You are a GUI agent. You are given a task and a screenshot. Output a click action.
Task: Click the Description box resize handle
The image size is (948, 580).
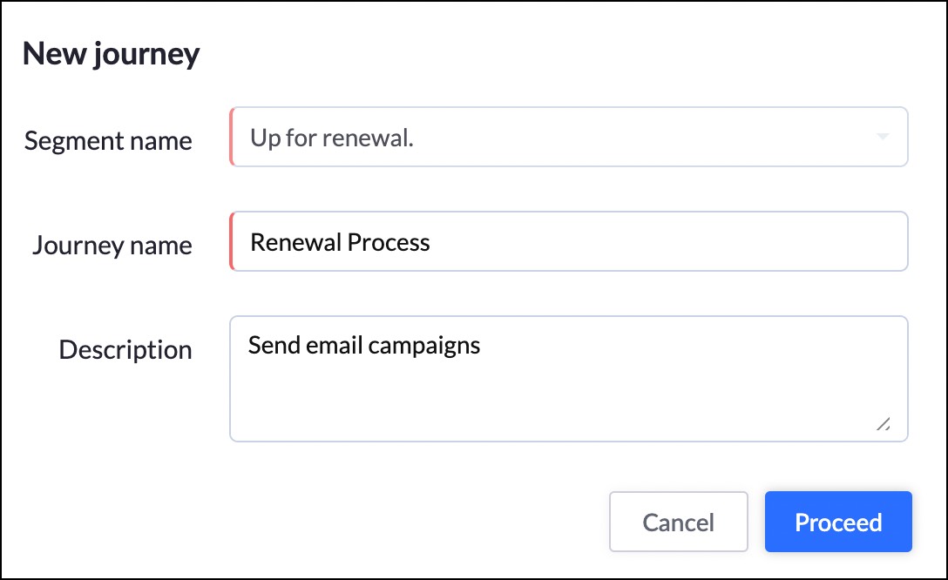click(884, 424)
